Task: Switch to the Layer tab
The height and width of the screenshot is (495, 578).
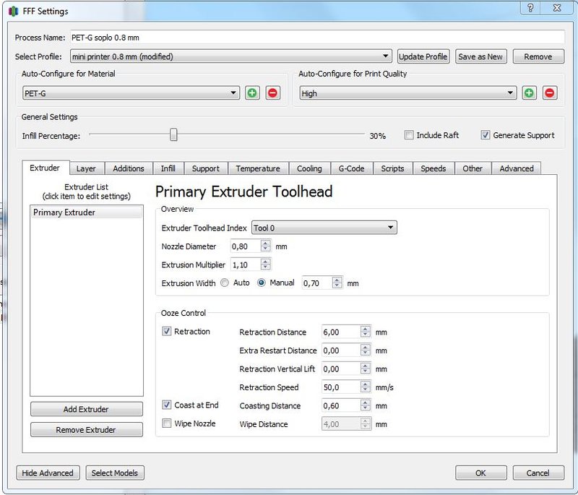Action: click(86, 168)
